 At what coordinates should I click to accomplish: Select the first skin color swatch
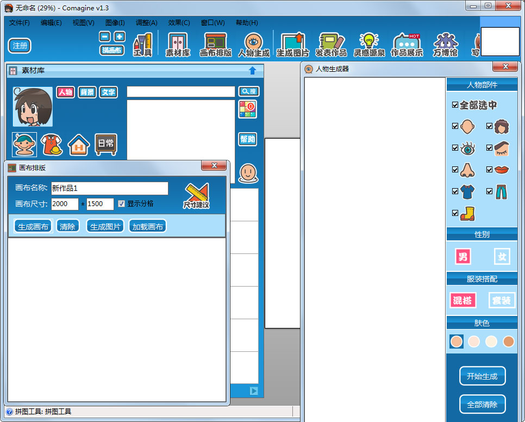click(456, 342)
